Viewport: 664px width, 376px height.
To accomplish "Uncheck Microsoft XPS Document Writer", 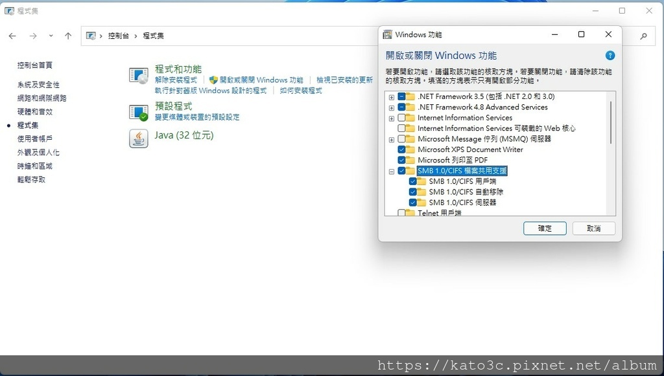I will [x=401, y=149].
